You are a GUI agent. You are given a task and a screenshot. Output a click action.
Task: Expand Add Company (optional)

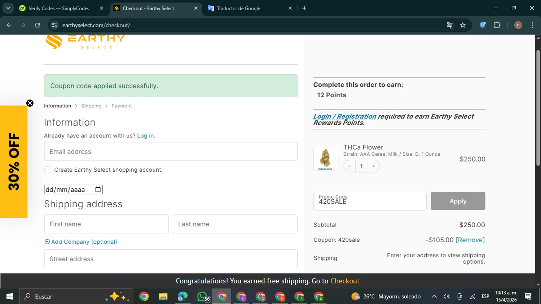[81, 242]
